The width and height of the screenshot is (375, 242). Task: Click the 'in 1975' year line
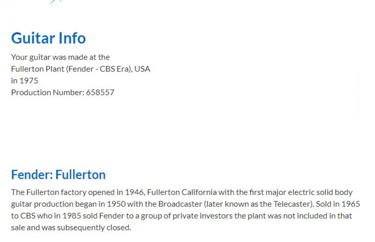click(24, 81)
